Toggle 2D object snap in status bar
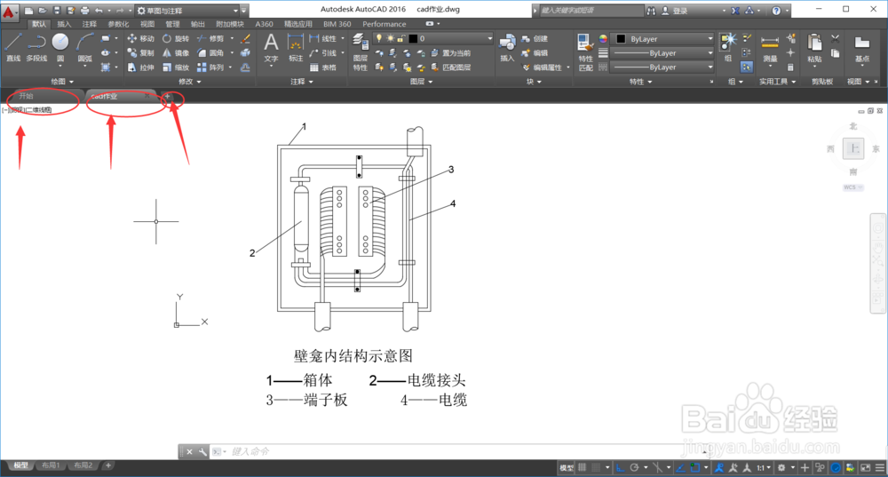 click(x=695, y=467)
